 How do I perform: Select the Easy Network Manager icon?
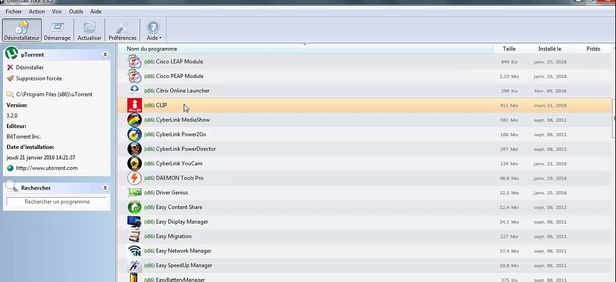(x=134, y=251)
